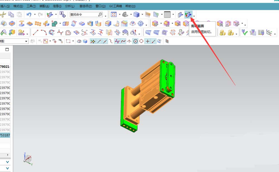Open the 插入(S) menu
The image size is (279, 172).
[x=5, y=6]
